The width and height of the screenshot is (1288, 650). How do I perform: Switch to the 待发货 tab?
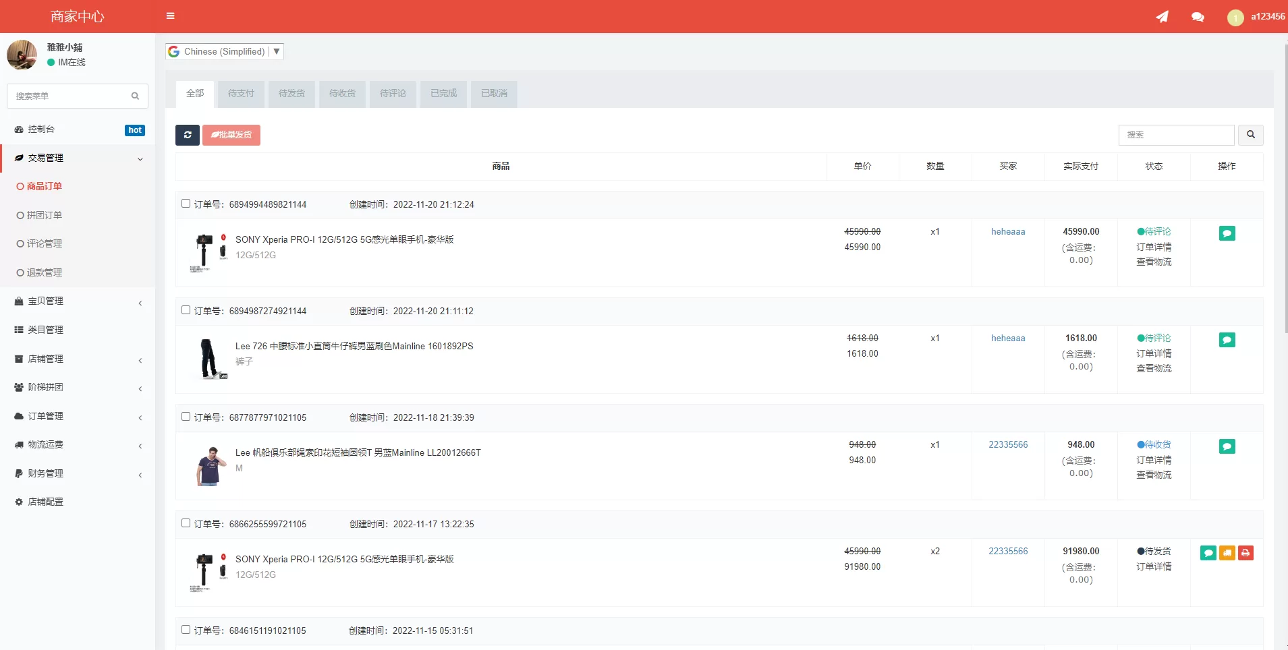coord(291,94)
